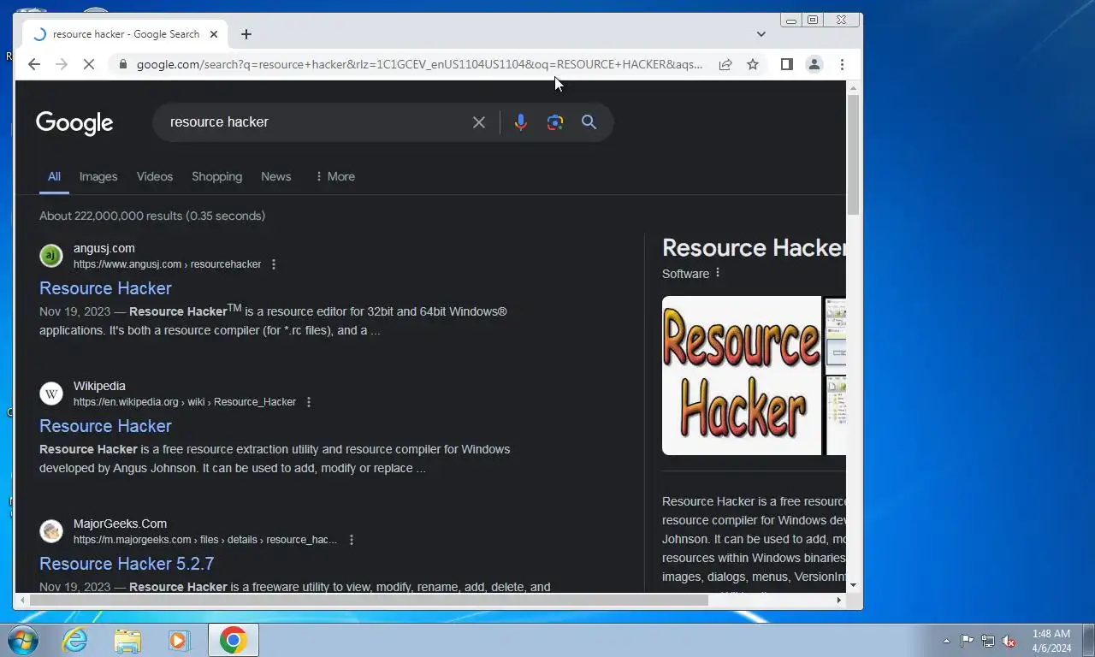Bookmark this page with the star
The image size is (1095, 657).
[x=753, y=64]
